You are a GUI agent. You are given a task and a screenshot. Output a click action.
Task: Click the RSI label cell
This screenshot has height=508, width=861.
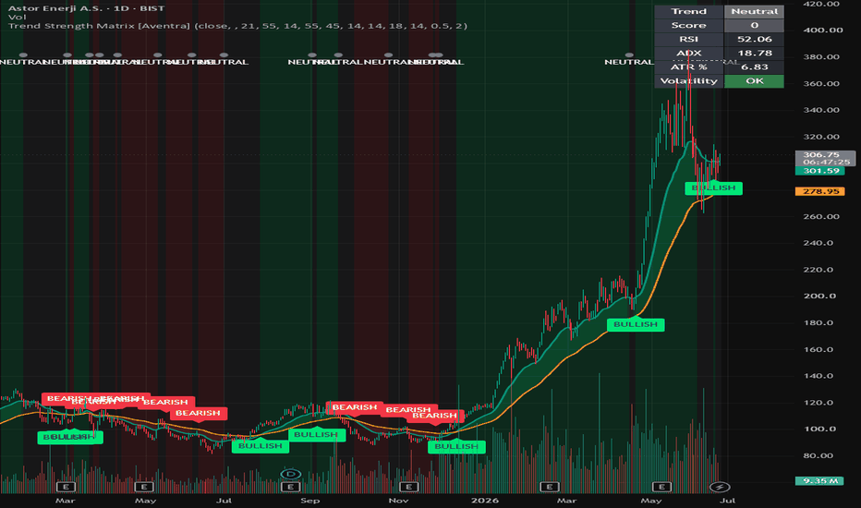[688, 39]
